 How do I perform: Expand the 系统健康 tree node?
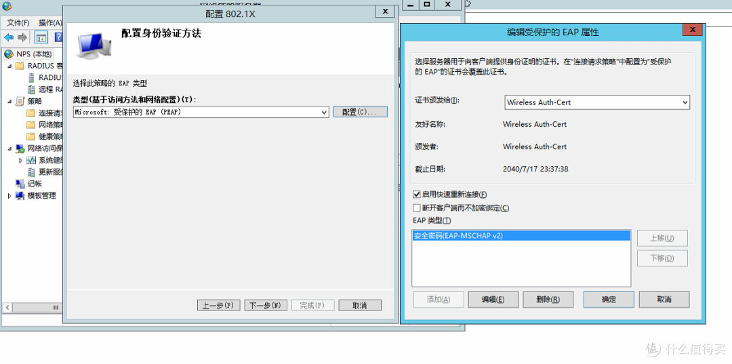[x=21, y=161]
